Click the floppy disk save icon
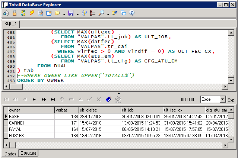Viewport: 238px width, 158px height. click(71, 13)
